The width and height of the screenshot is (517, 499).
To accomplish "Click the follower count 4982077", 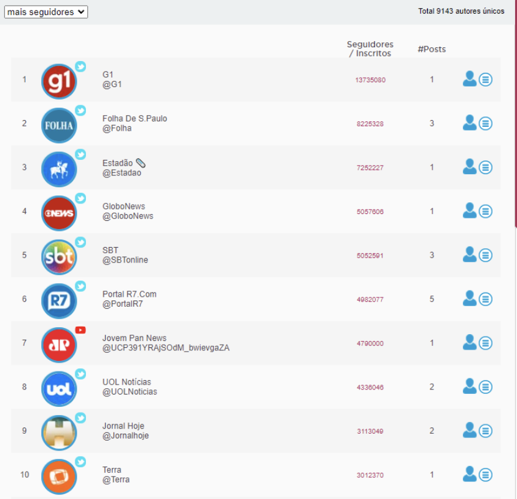I will (370, 300).
